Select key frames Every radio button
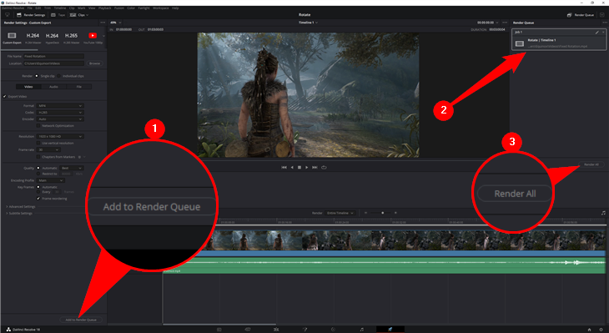The width and height of the screenshot is (609, 333). [38, 192]
